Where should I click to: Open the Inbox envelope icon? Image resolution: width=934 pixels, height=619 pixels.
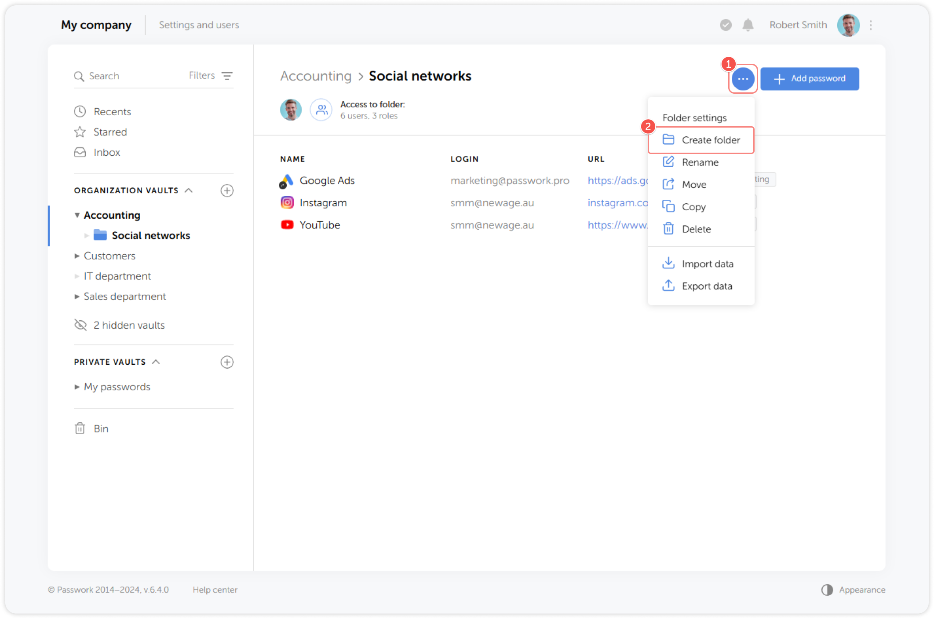pyautogui.click(x=80, y=152)
